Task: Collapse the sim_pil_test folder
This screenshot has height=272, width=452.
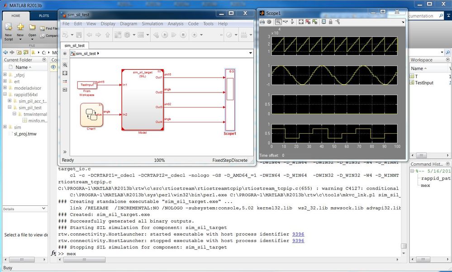Action: click(10, 107)
